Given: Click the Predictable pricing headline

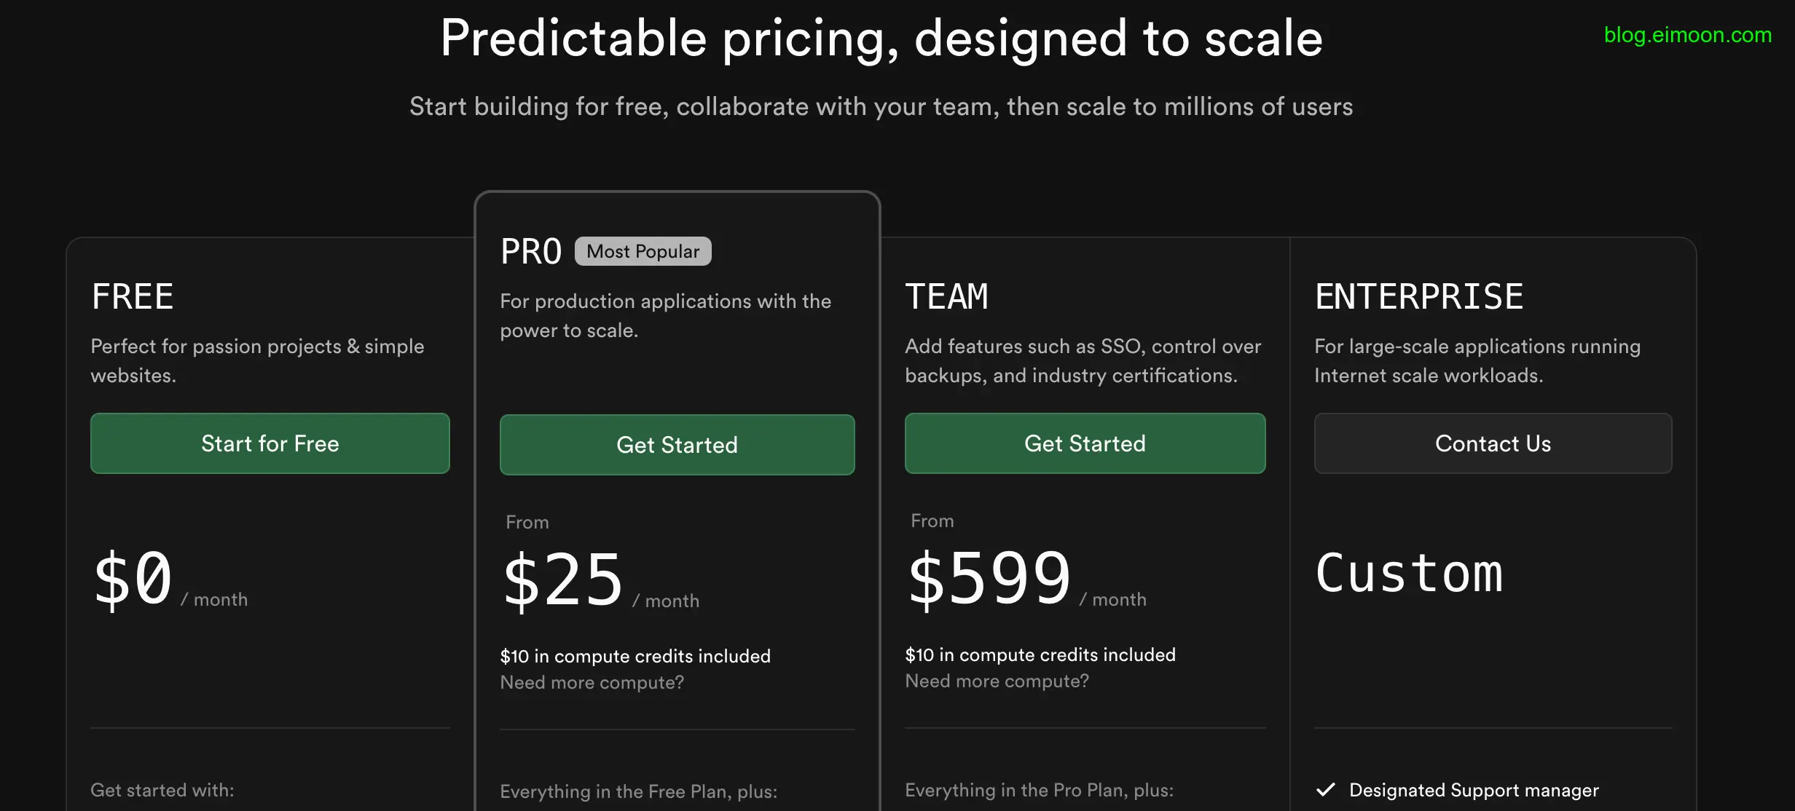Looking at the screenshot, I should (x=881, y=38).
